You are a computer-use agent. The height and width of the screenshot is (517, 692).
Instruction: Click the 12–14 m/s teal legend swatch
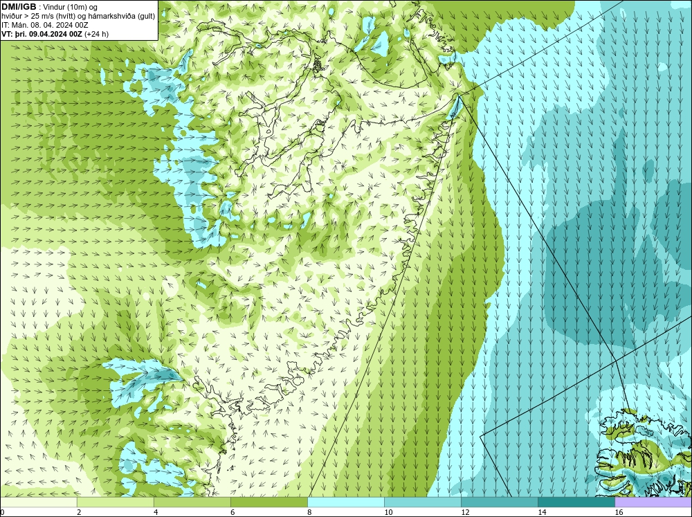click(x=500, y=502)
